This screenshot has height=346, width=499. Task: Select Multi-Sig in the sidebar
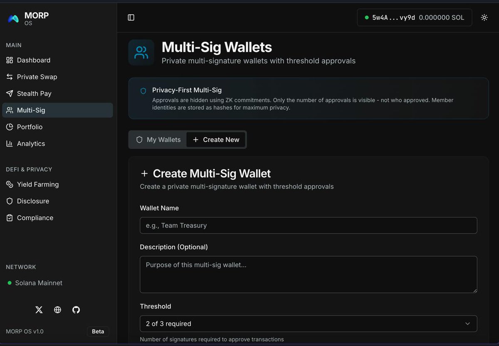pyautogui.click(x=57, y=110)
